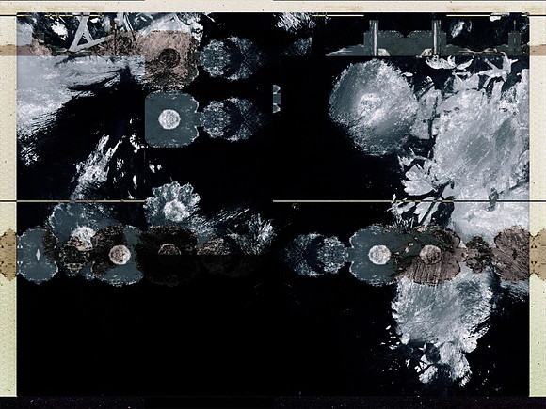Select the pinkish-brown tile with the dark circle
Image resolution: width=546 pixels, height=409 pixels.
pyautogui.click(x=169, y=57)
